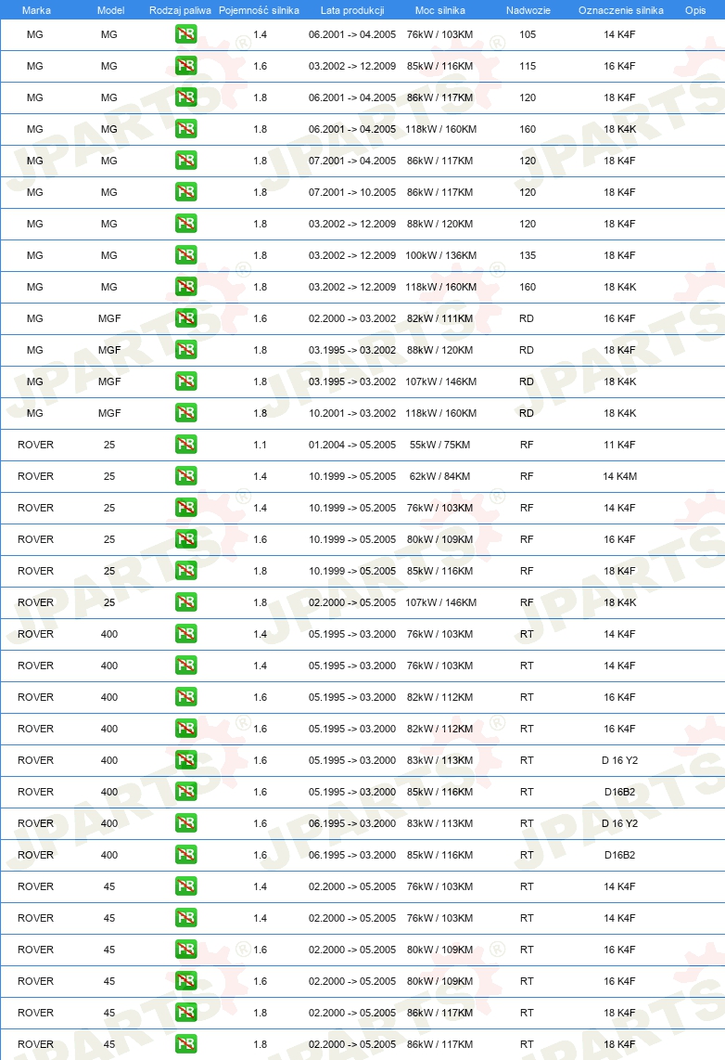Select the '14 K4M' engine code cell
Viewport: 725px width, 1060px height.
[619, 476]
